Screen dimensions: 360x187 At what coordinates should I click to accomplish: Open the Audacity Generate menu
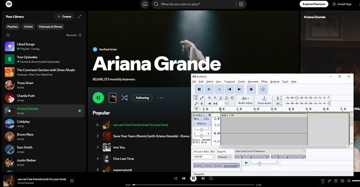(x=253, y=82)
